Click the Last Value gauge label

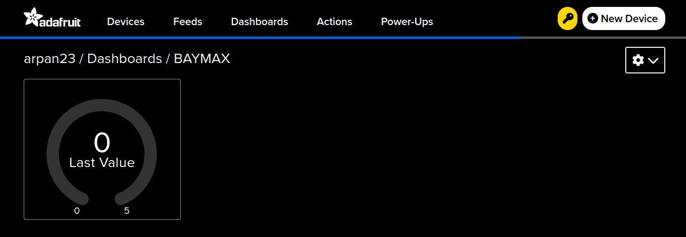[x=102, y=163]
